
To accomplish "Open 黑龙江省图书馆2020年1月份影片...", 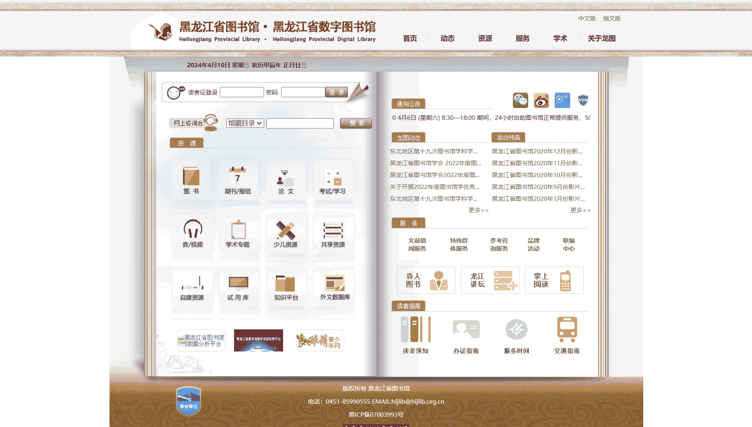I will click(x=538, y=198).
